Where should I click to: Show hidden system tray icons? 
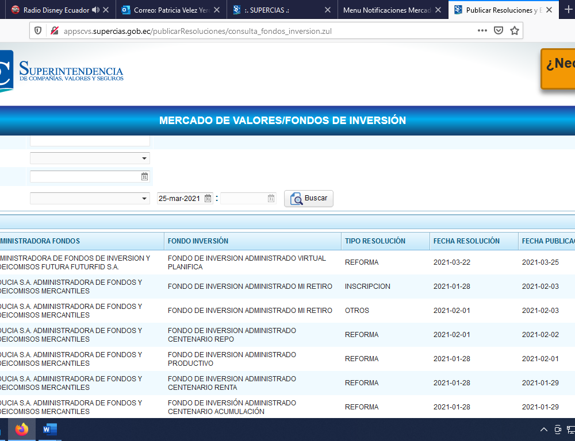click(x=543, y=430)
